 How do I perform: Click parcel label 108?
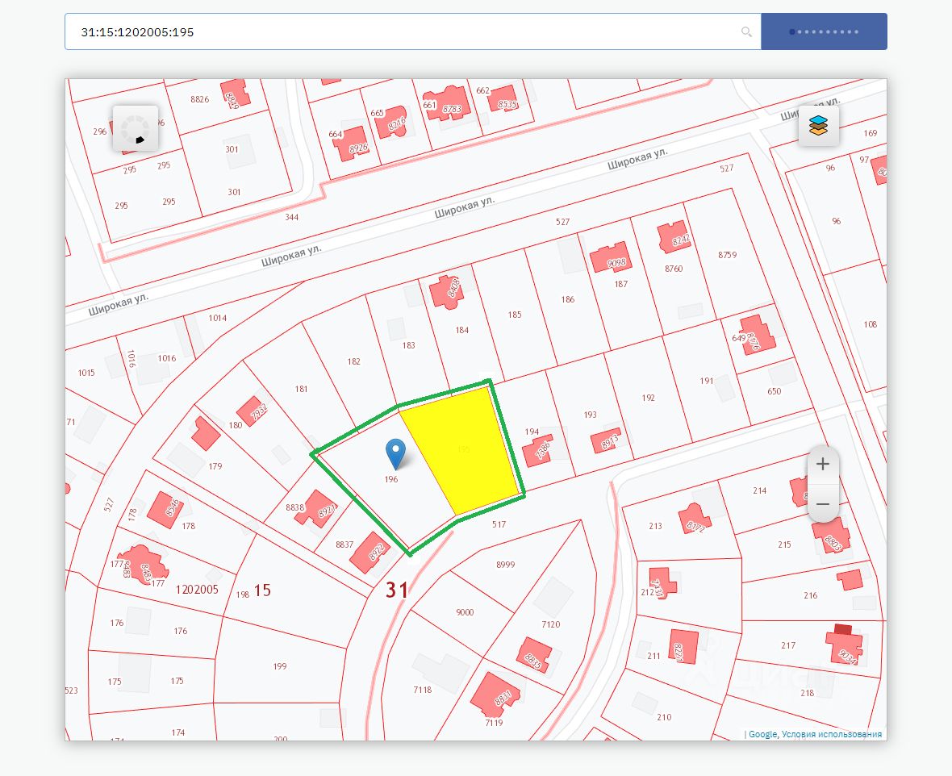pos(871,324)
